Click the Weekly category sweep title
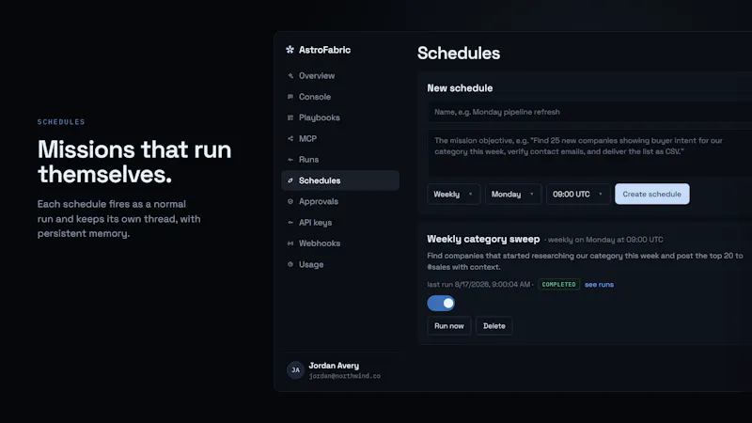 point(483,239)
